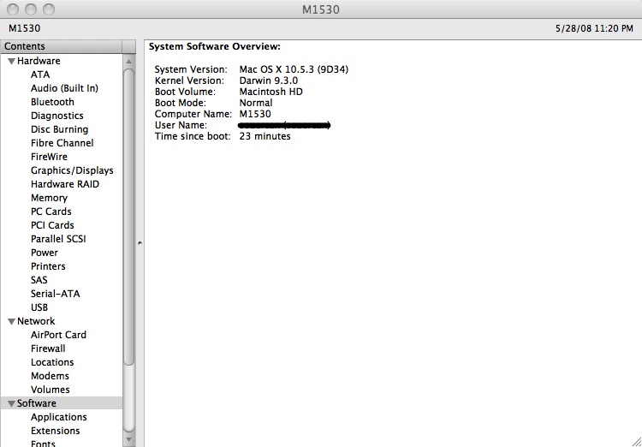
Task: Click the Normal boot mode value
Action: [x=256, y=103]
